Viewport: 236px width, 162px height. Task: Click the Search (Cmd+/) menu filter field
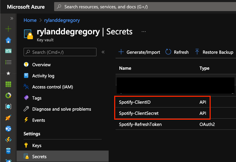pos(60,52)
